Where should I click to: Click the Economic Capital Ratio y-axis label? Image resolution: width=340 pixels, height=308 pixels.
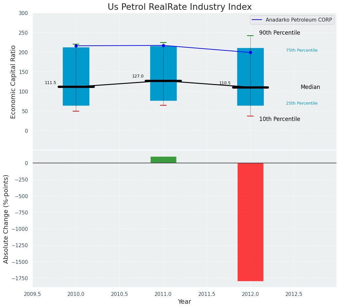[13, 82]
